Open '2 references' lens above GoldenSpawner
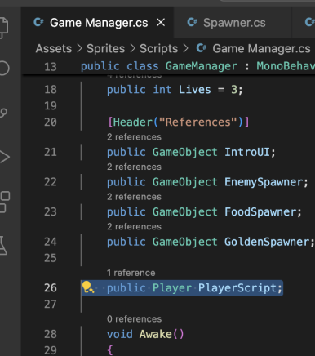 [x=134, y=227]
